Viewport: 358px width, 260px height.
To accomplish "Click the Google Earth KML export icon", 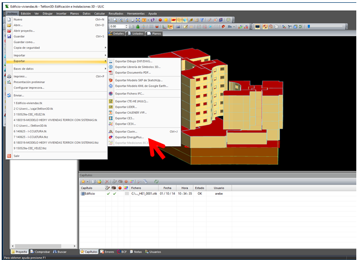I will click(x=110, y=86).
